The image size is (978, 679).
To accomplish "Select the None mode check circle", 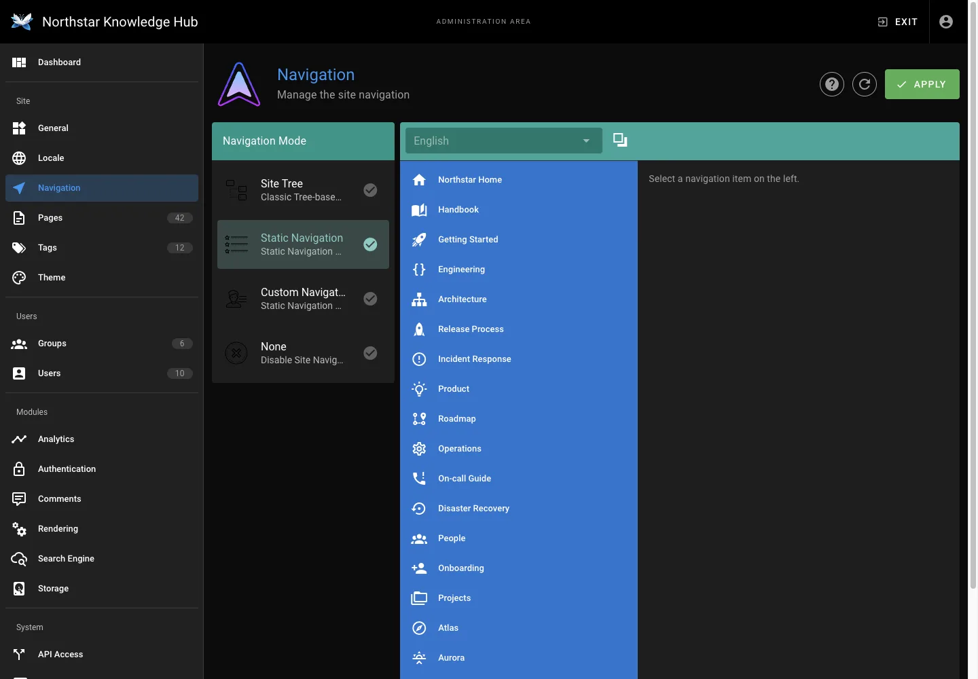I will [x=370, y=353].
